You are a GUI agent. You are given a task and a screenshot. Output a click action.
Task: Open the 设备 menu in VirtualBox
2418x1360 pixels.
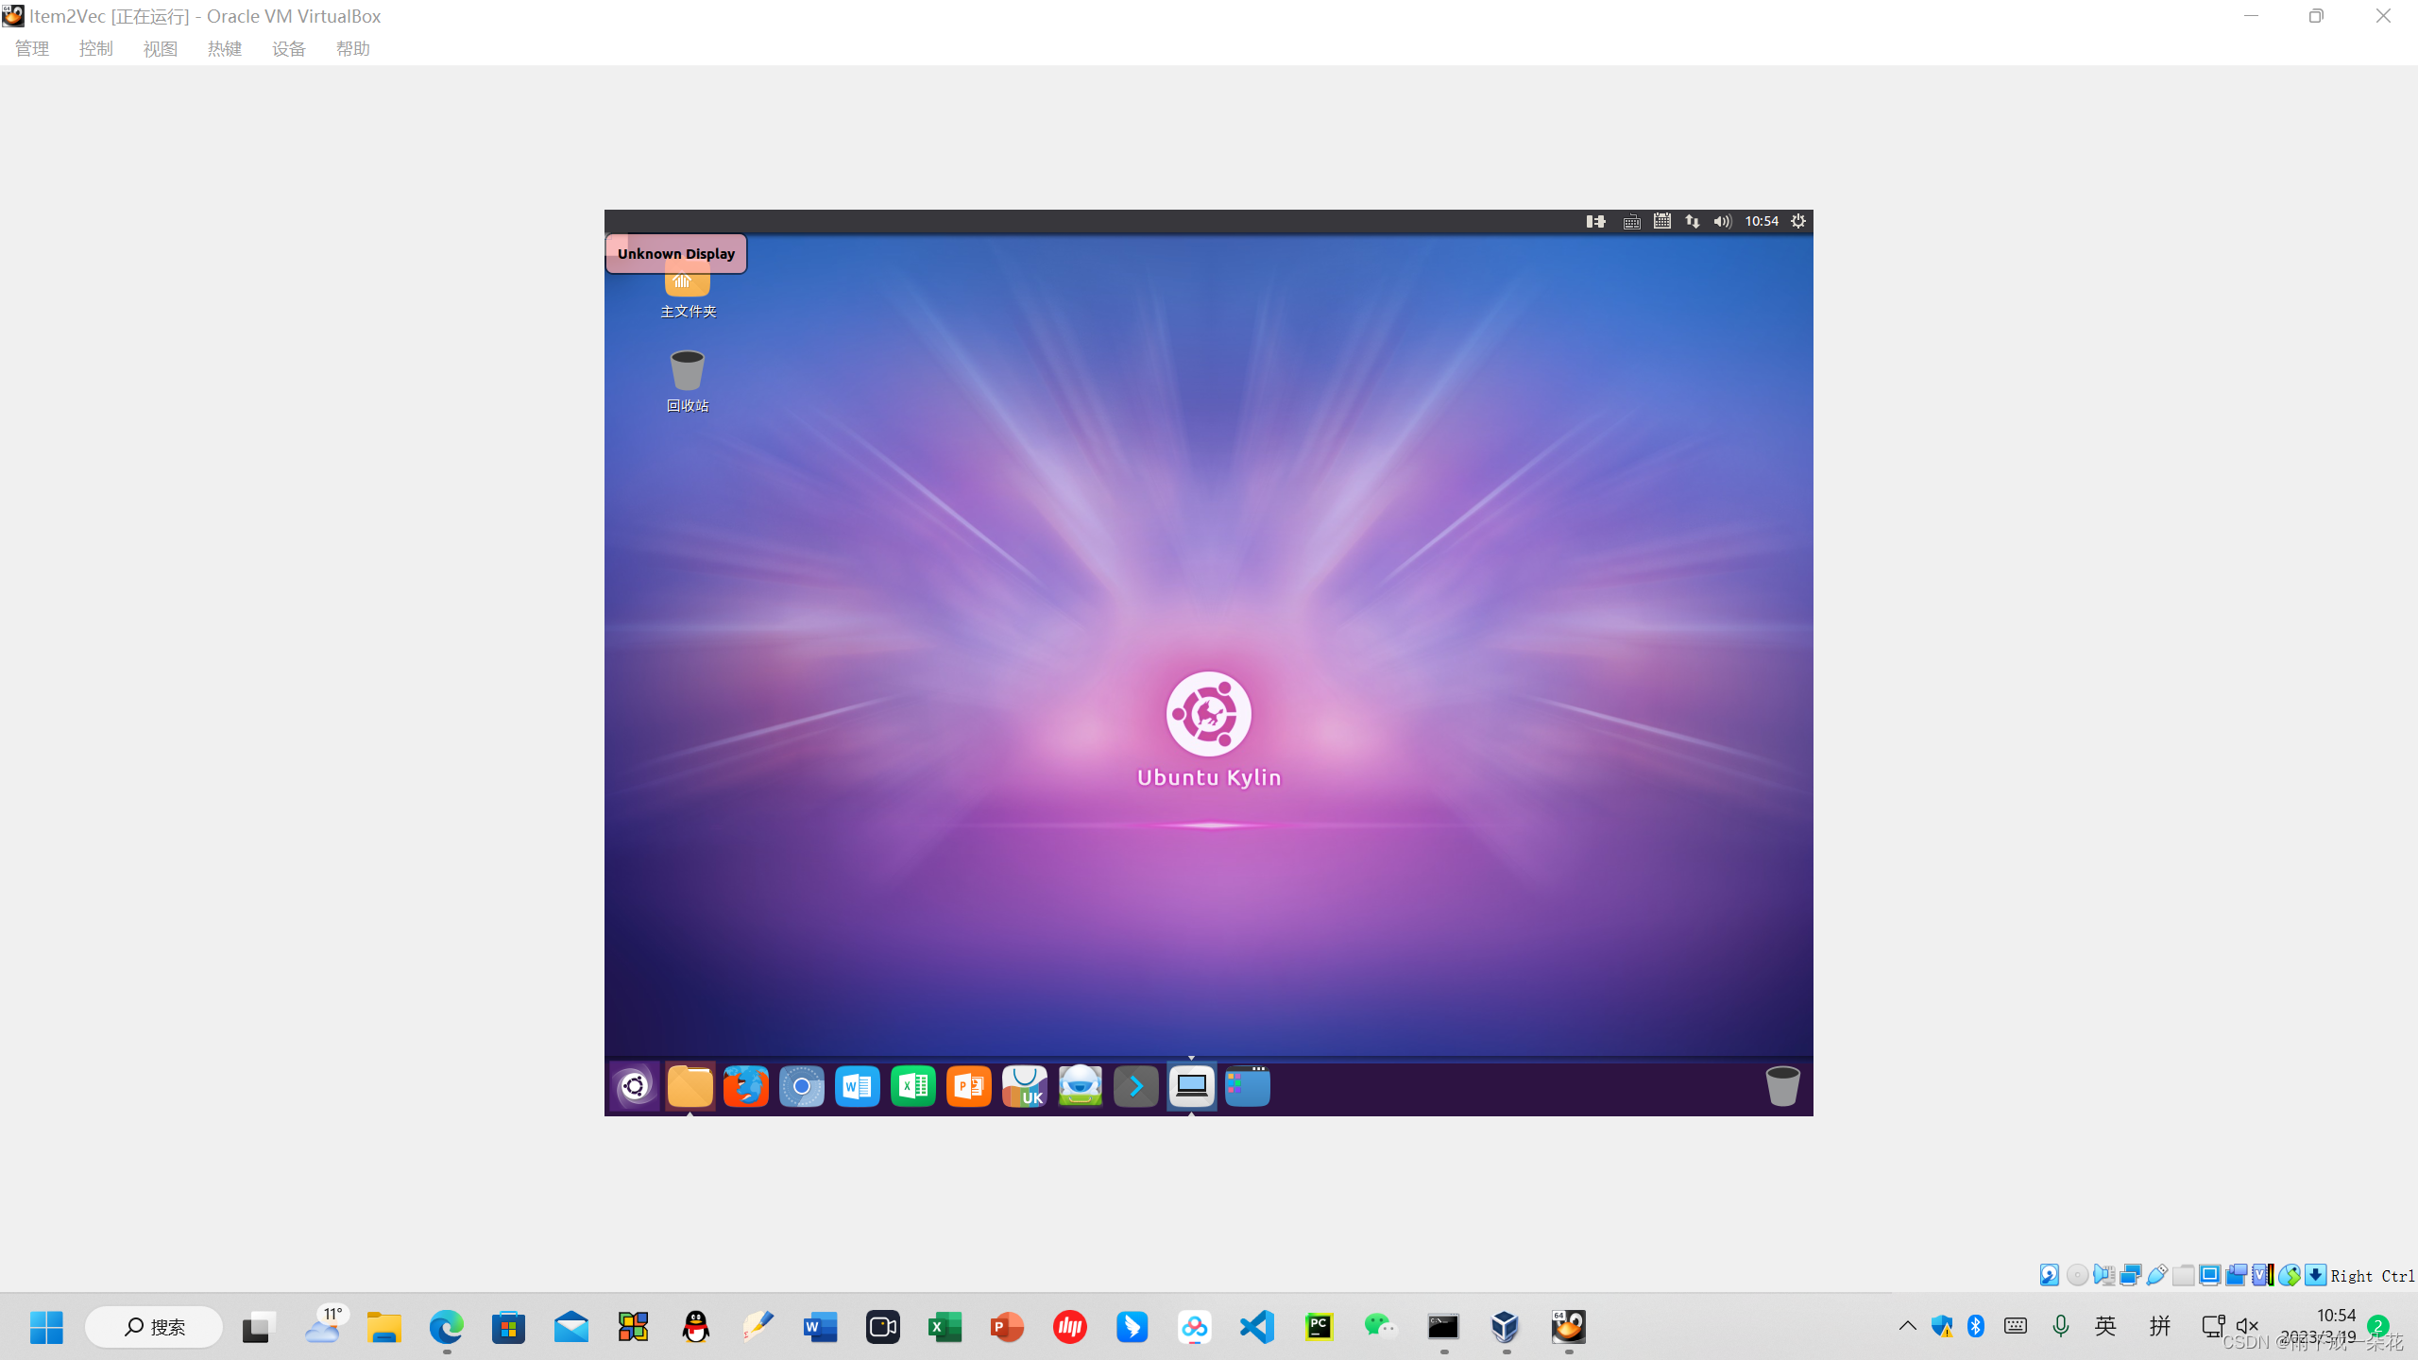[288, 49]
